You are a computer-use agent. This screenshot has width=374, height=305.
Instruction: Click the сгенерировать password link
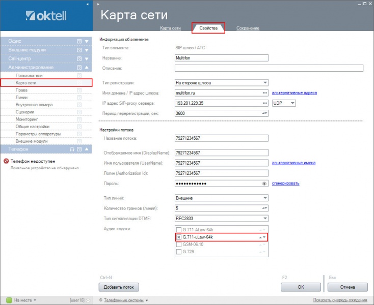pyautogui.click(x=285, y=184)
